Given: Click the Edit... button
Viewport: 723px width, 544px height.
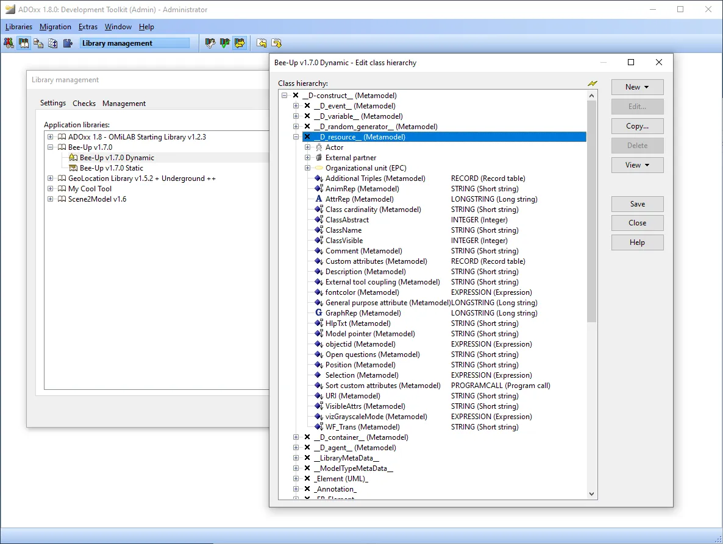Looking at the screenshot, I should click(x=637, y=107).
